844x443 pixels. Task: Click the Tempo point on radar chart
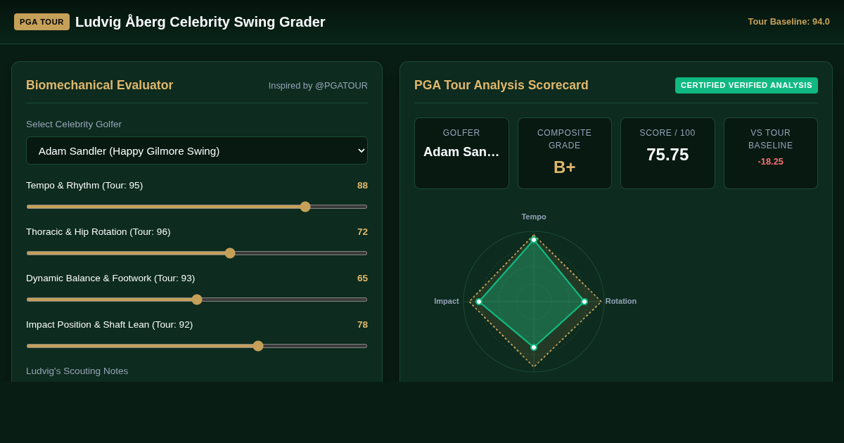534,240
